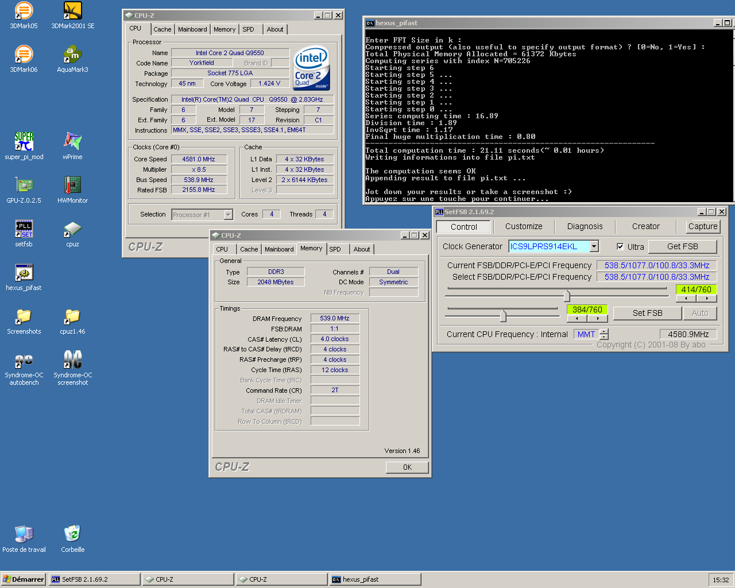
Task: Select the hexus_pifast desktop icon
Action: pyautogui.click(x=24, y=277)
